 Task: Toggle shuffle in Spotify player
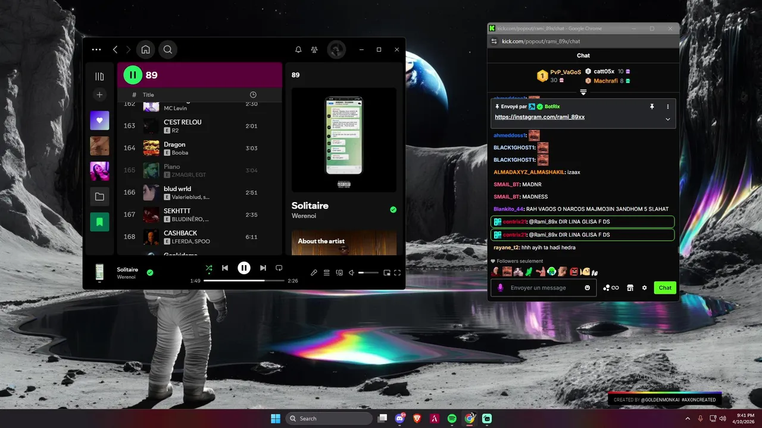tap(209, 268)
